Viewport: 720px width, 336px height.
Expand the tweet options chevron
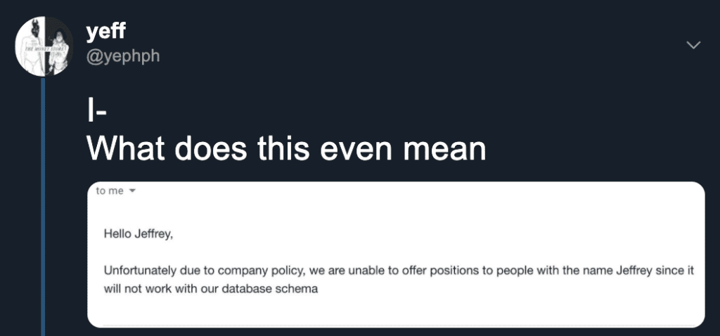pyautogui.click(x=693, y=45)
